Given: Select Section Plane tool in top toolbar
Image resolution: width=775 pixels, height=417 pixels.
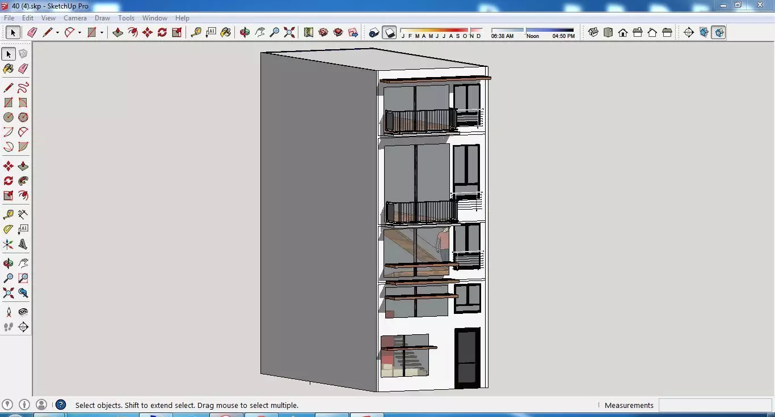Looking at the screenshot, I should click(x=689, y=32).
